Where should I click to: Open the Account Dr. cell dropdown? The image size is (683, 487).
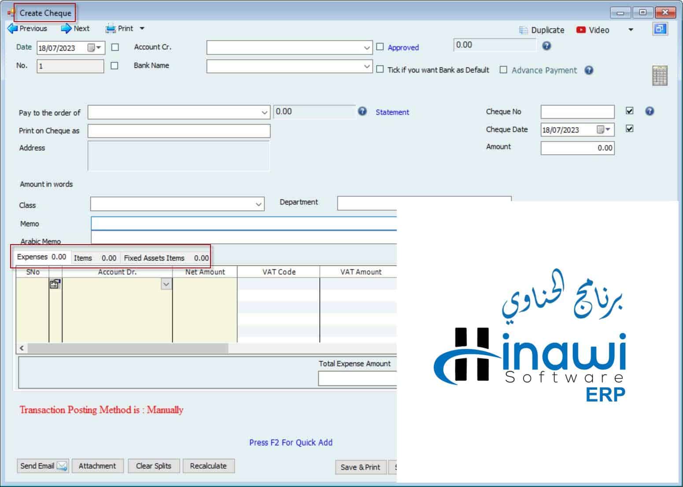[166, 284]
